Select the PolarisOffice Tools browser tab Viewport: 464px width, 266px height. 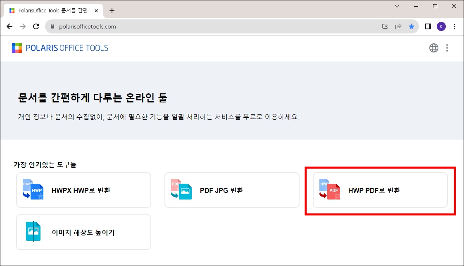pos(53,11)
